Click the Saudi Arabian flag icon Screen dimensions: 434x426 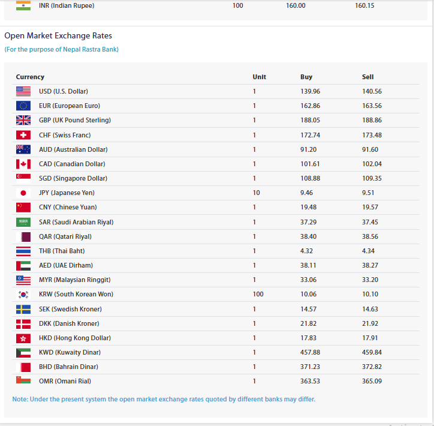(x=23, y=222)
